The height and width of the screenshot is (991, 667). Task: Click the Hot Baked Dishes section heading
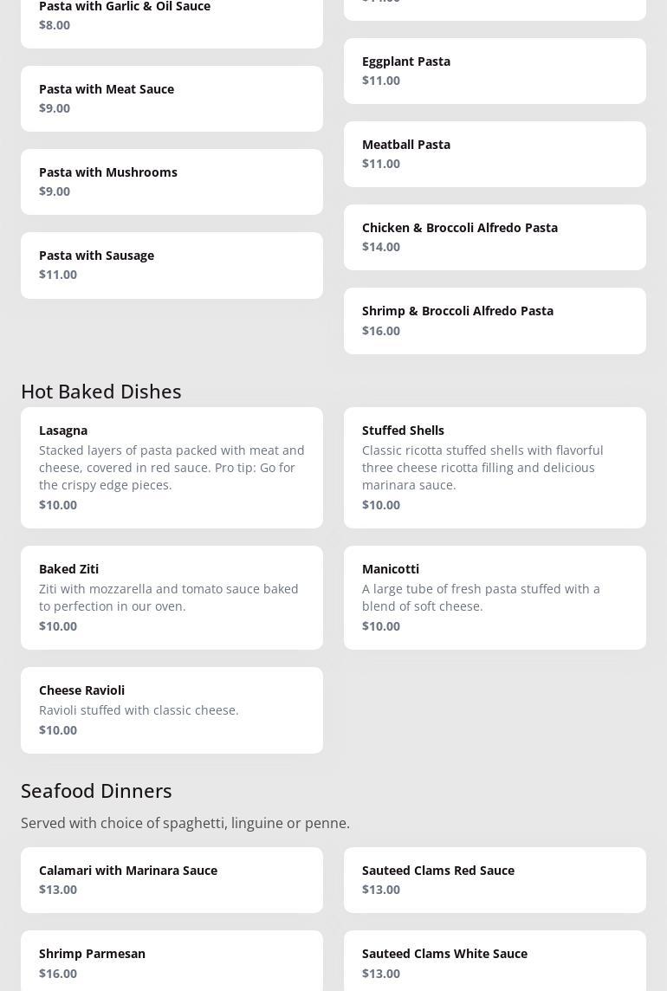(x=101, y=392)
